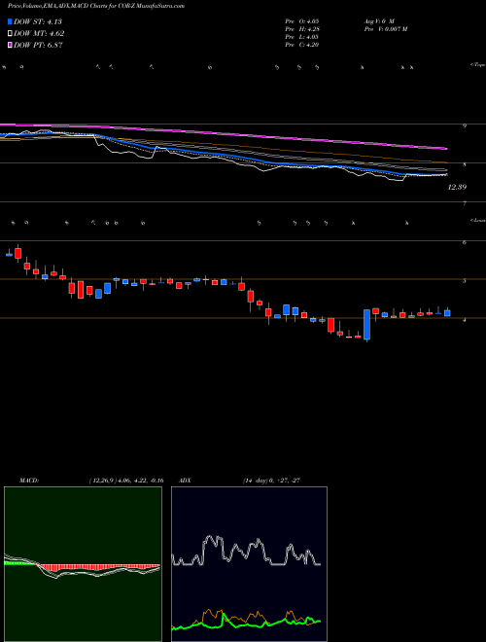Click the '<Tops' label at right edge

tap(478, 65)
